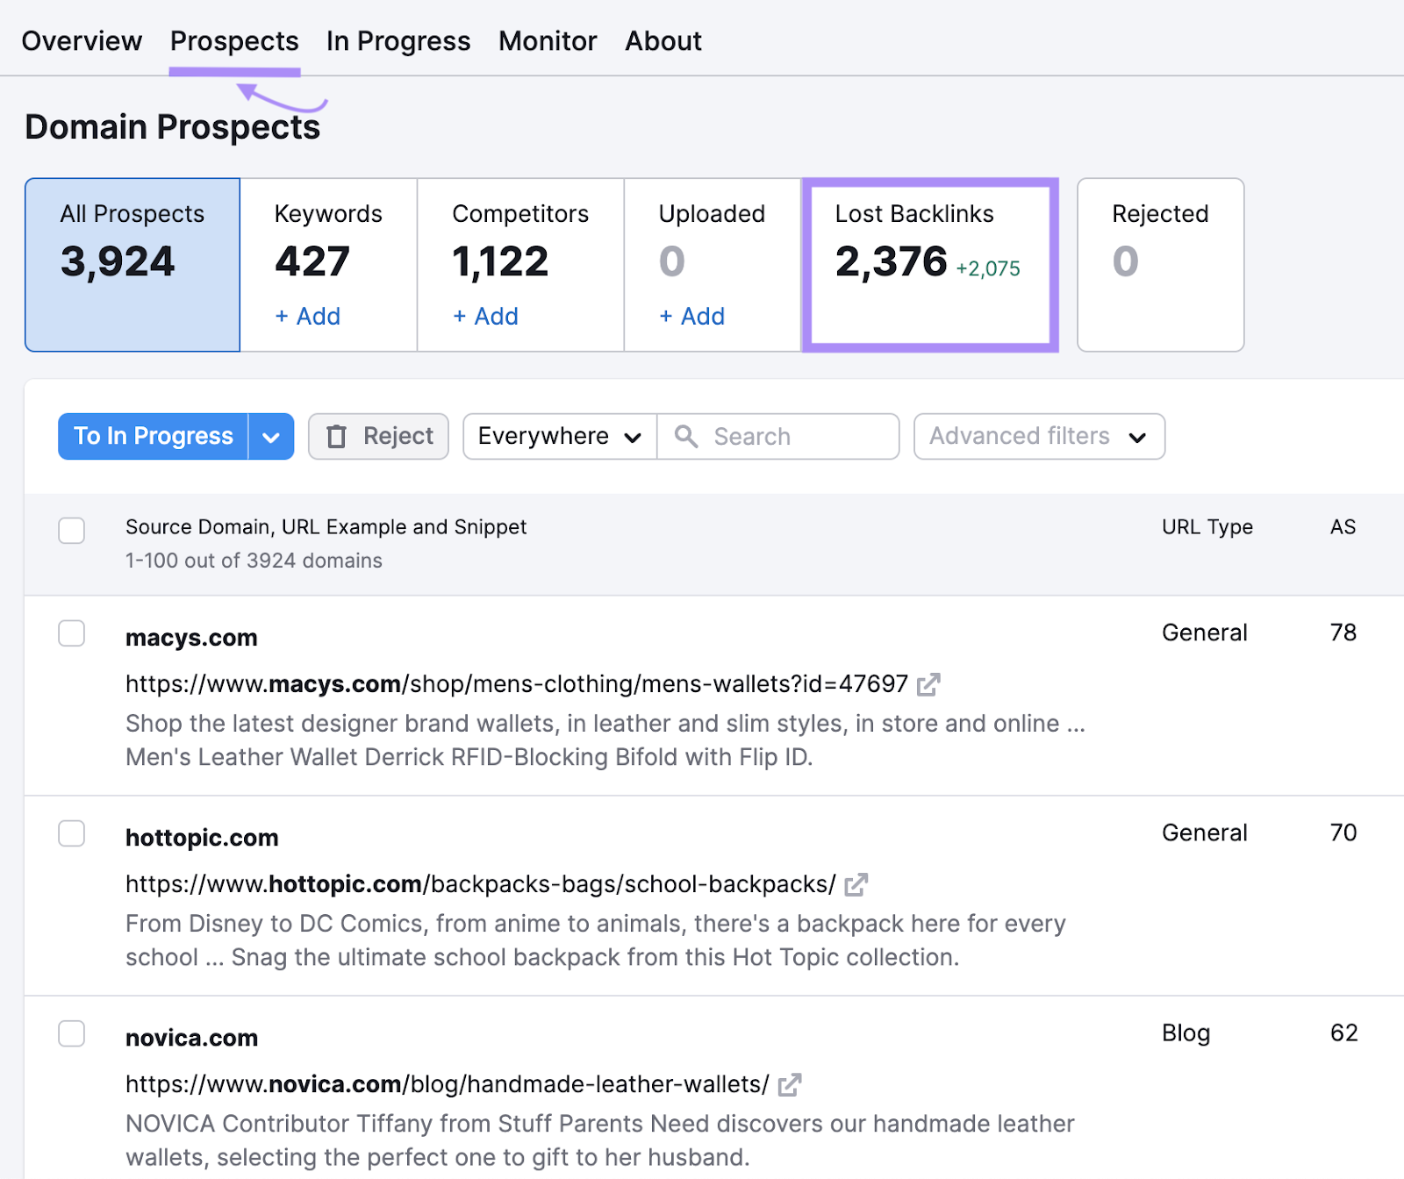This screenshot has height=1179, width=1404.
Task: Click + Add under Keywords
Action: coord(307,316)
